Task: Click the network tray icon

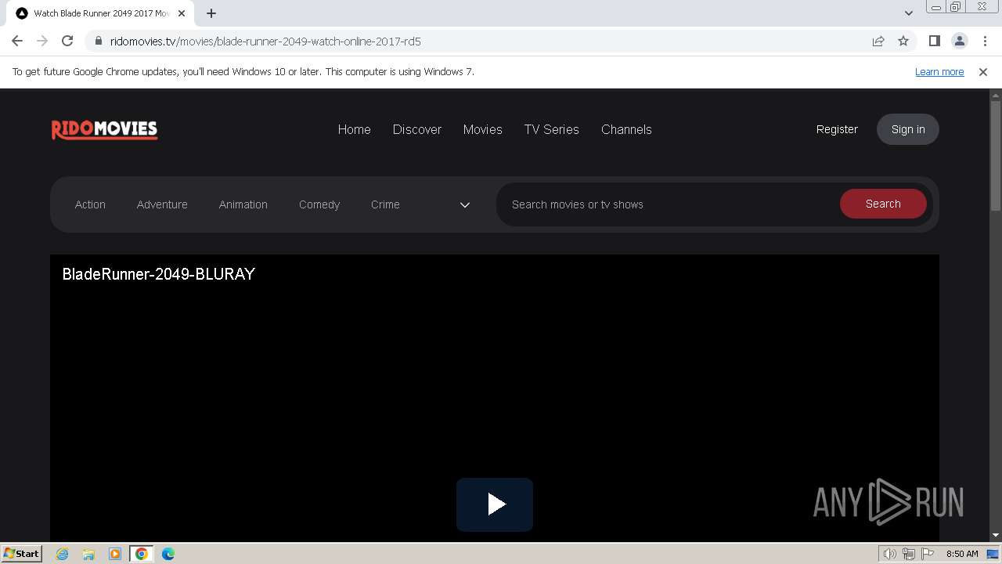Action: pyautogui.click(x=909, y=554)
